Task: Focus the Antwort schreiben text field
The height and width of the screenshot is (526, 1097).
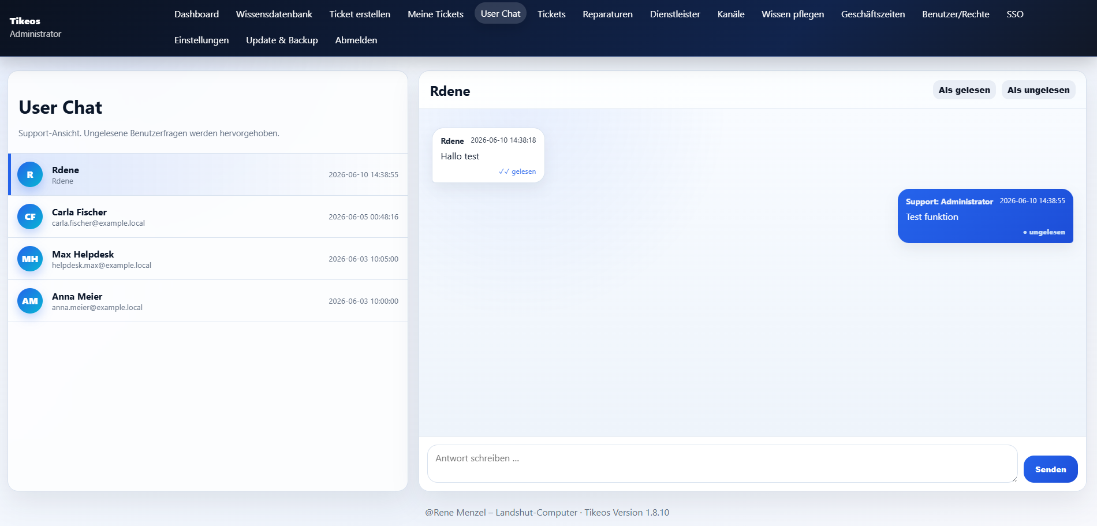Action: tap(722, 464)
